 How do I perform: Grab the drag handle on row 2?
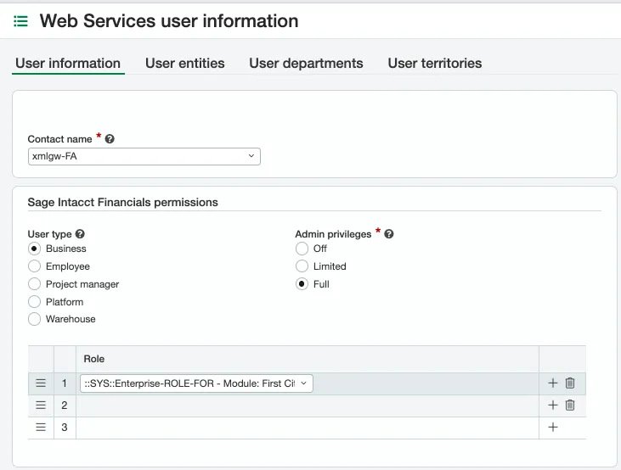(41, 406)
